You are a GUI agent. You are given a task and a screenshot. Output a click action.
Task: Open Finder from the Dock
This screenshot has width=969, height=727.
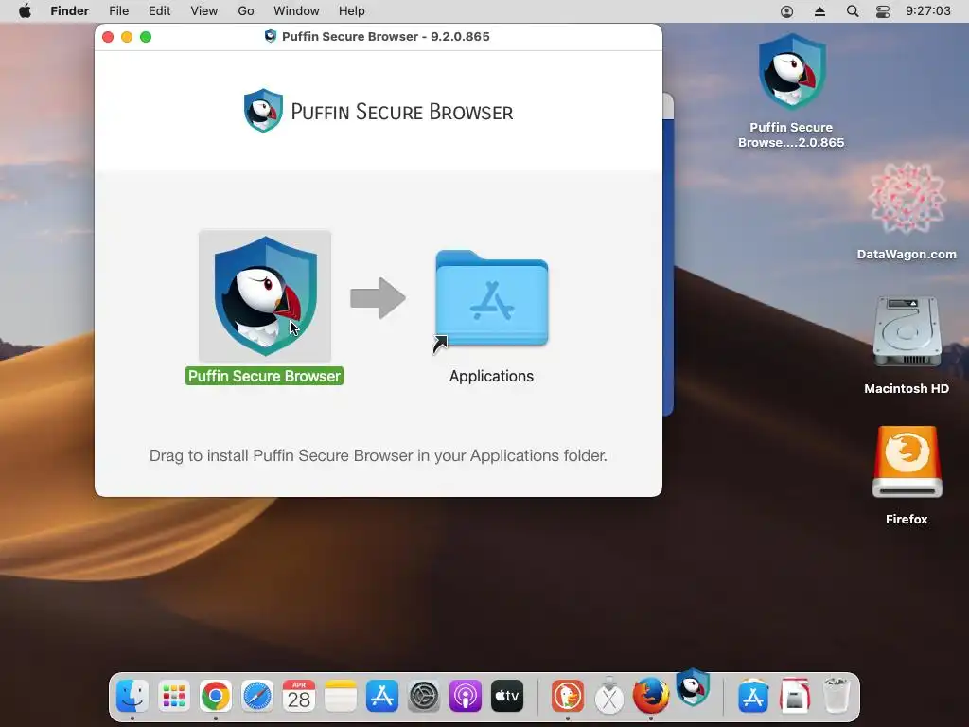pyautogui.click(x=132, y=696)
